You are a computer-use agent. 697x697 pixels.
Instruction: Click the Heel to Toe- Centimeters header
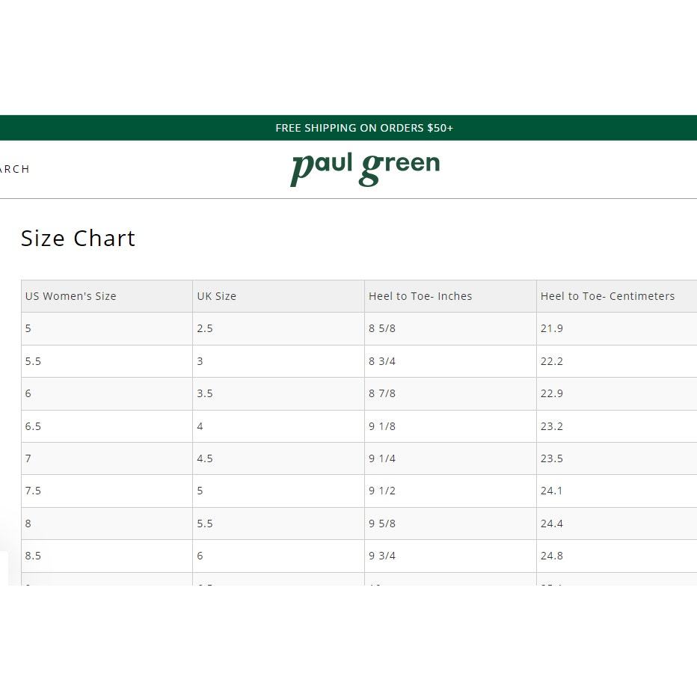point(617,296)
